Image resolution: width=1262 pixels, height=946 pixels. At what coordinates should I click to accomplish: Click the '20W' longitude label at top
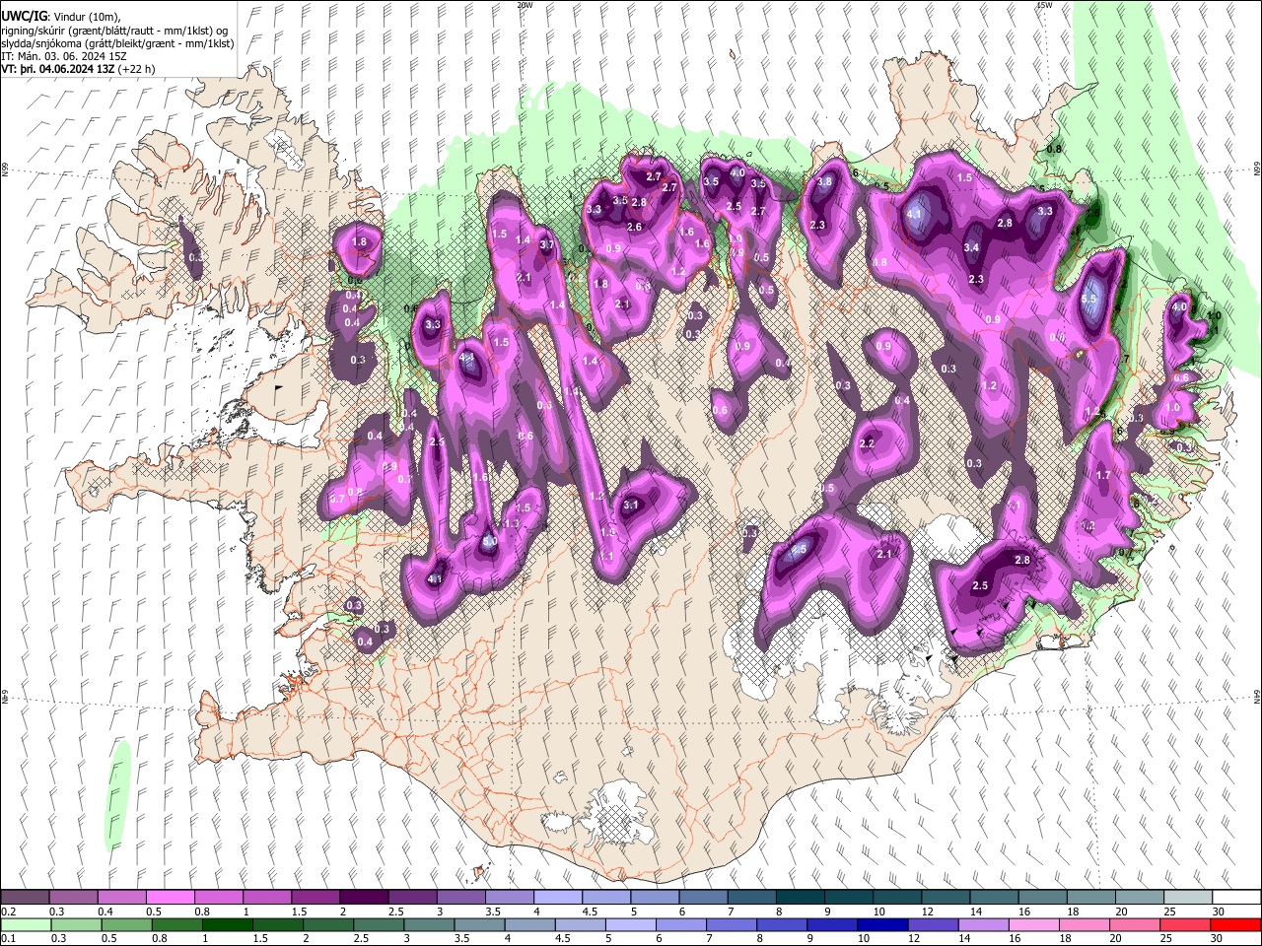point(525,5)
